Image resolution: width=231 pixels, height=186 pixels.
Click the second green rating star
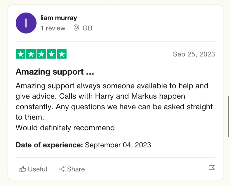31,54
